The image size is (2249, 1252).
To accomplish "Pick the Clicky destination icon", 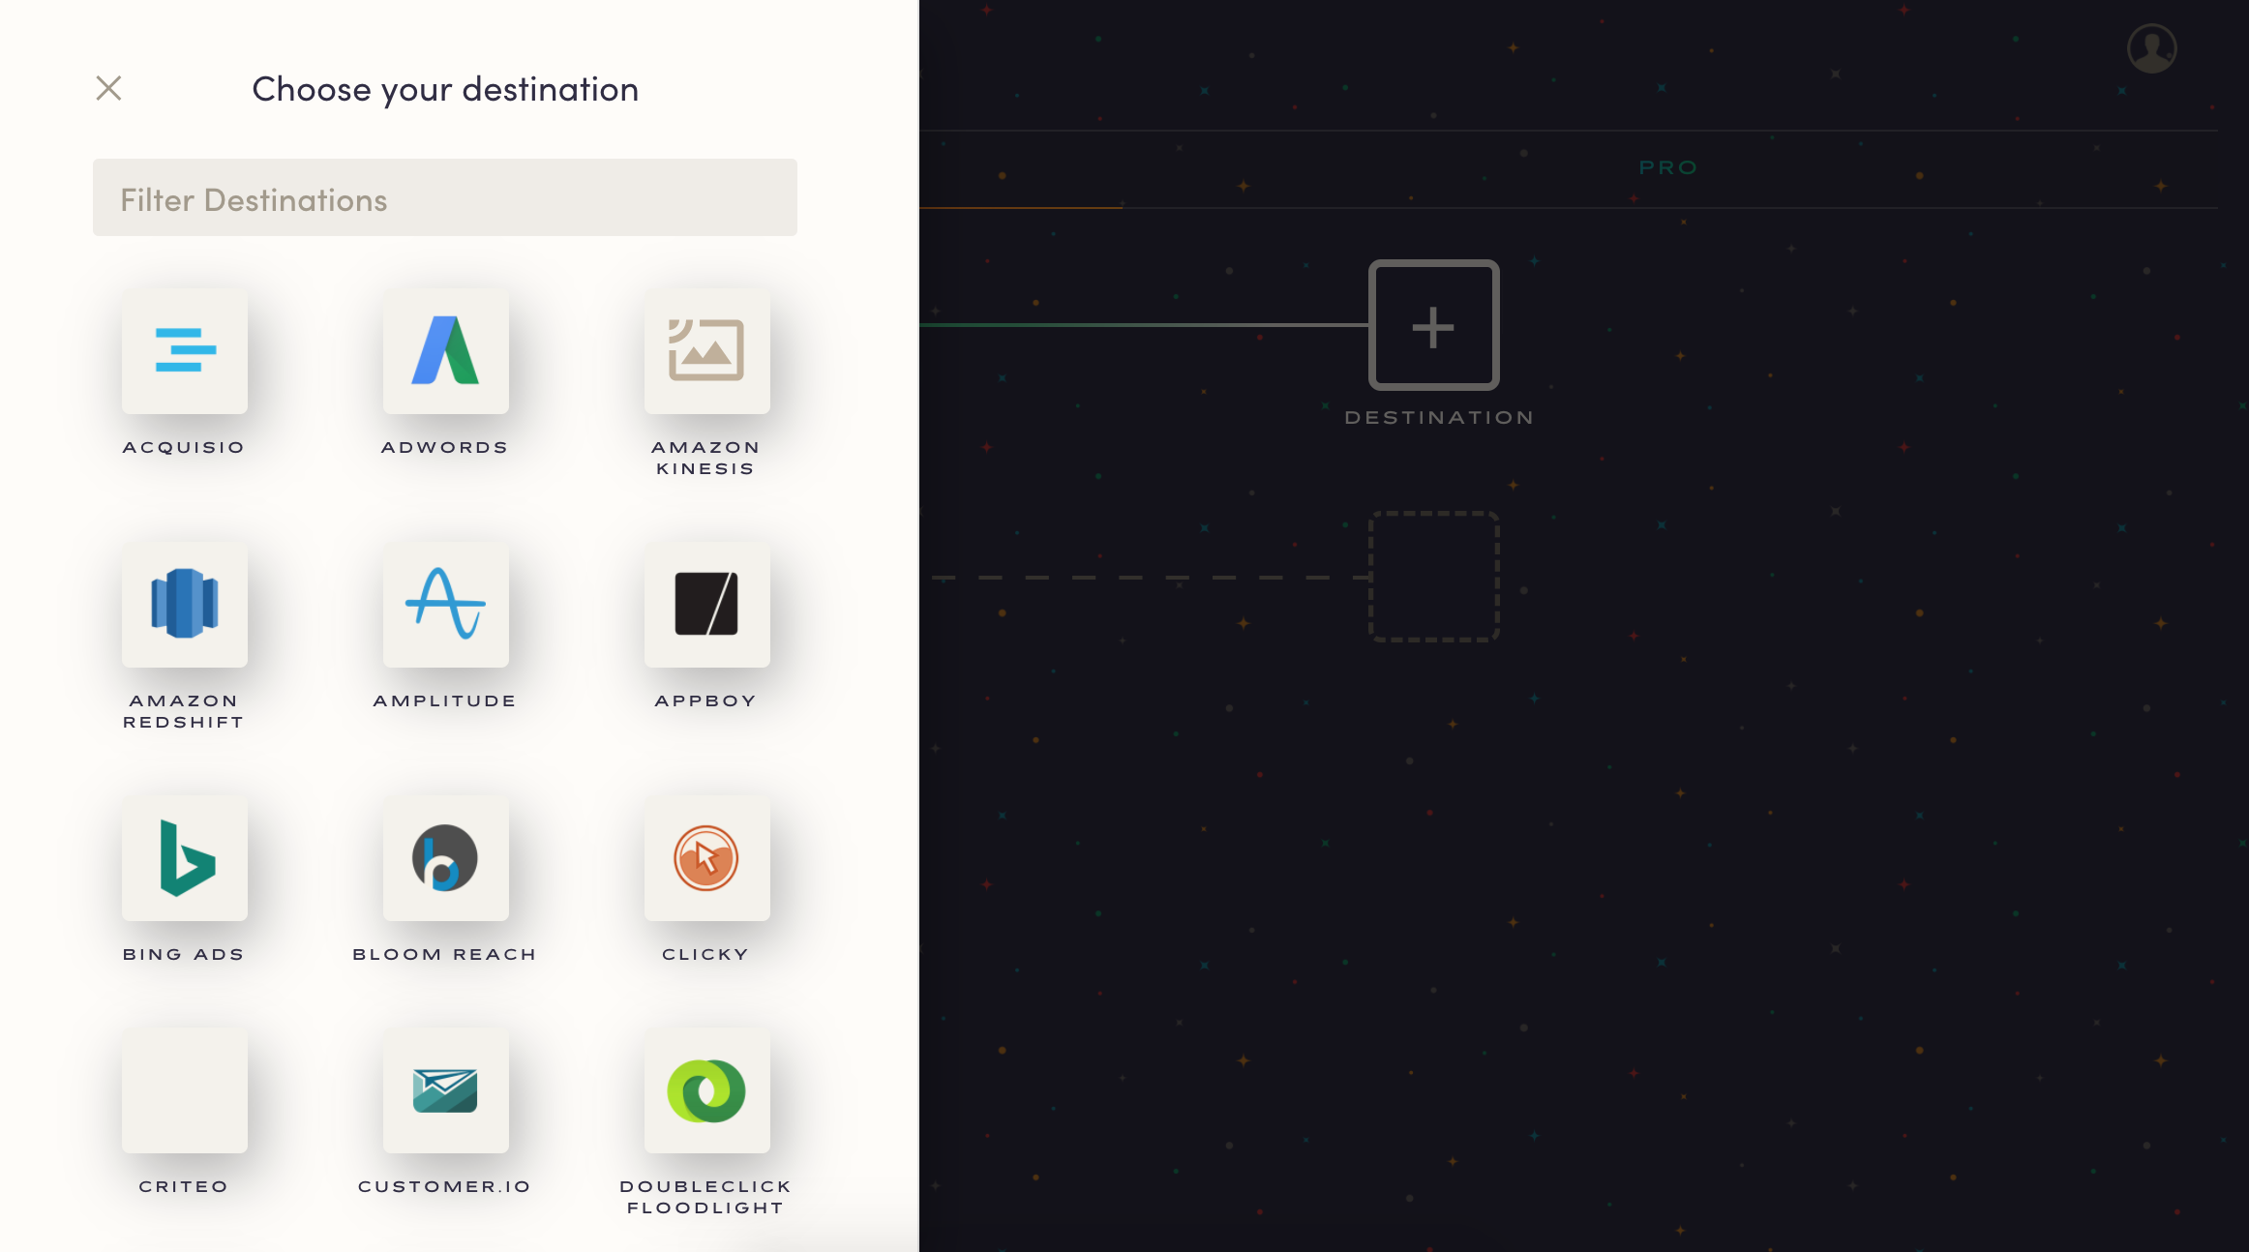I will (x=707, y=858).
